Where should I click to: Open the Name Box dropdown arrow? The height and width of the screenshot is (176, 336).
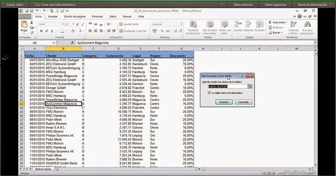(x=53, y=43)
